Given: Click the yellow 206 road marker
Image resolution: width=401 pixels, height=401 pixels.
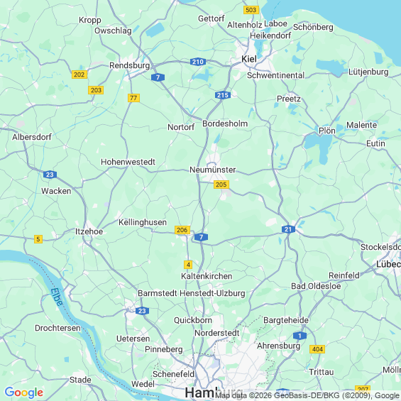Looking at the screenshot, I should (182, 230).
